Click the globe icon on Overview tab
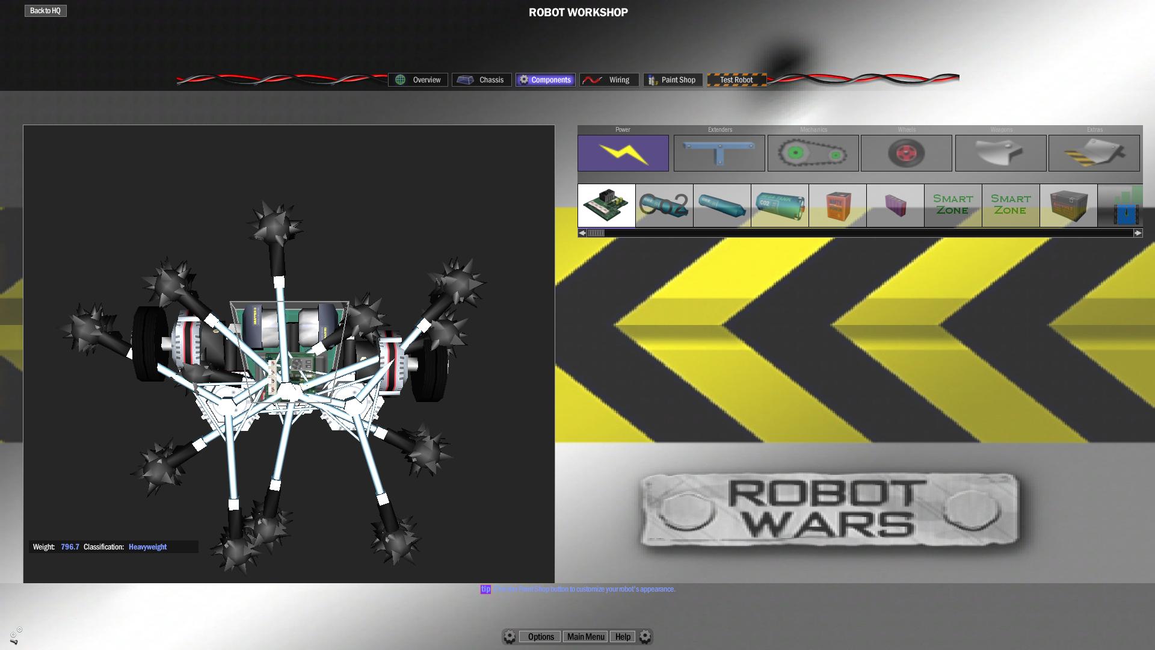The width and height of the screenshot is (1155, 650). click(401, 80)
